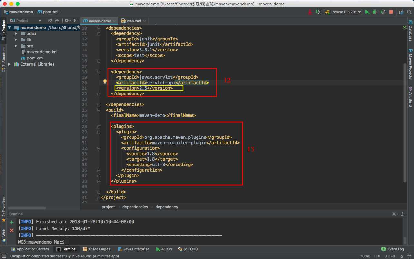The image size is (414, 259).
Task: Expand the .idea folder
Action: click(x=16, y=34)
